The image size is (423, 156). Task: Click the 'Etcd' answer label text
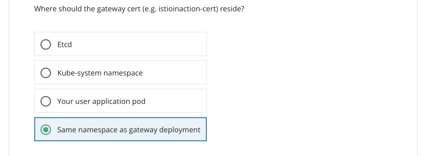pos(64,44)
